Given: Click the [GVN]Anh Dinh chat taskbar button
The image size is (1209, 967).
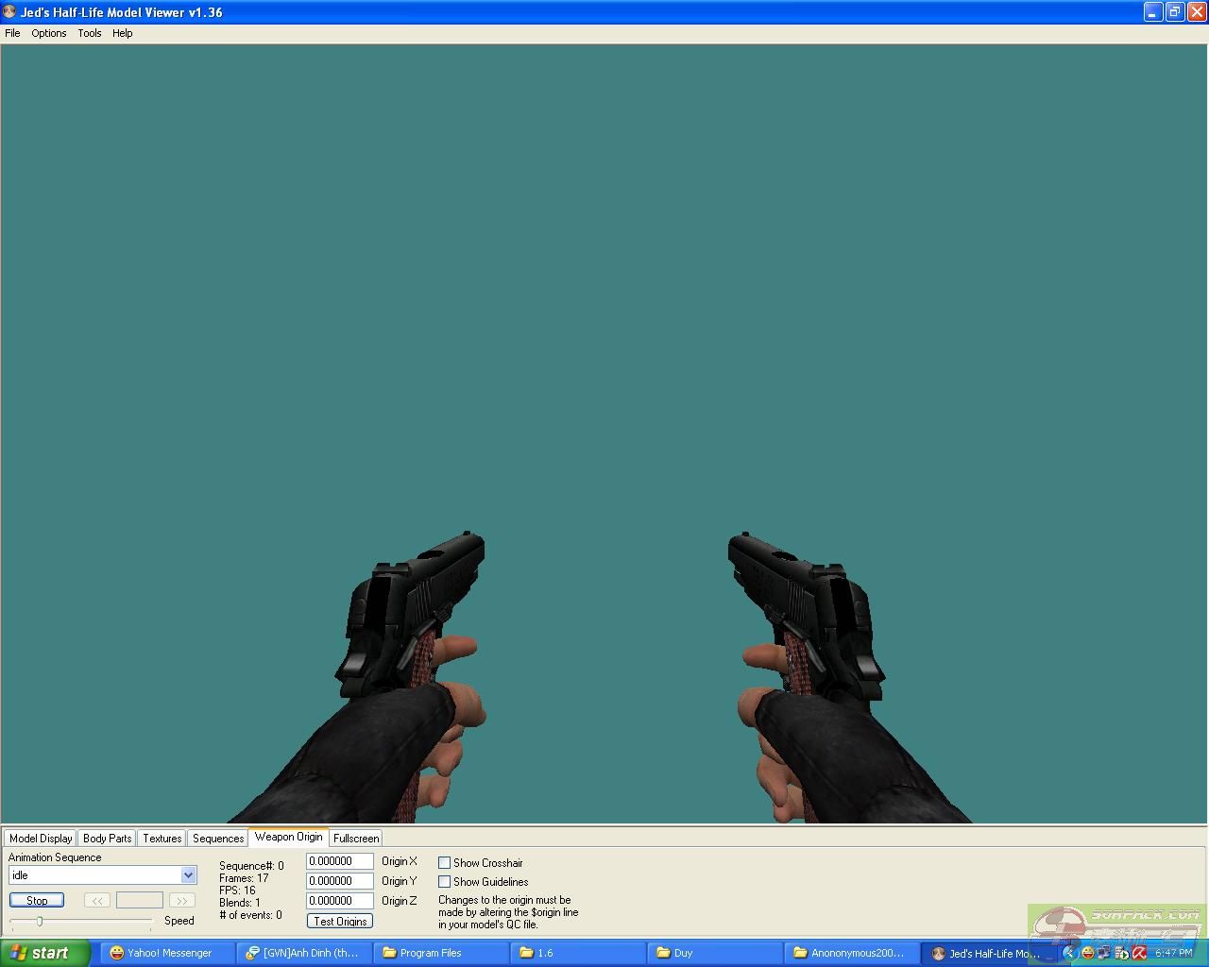Looking at the screenshot, I should (x=302, y=953).
